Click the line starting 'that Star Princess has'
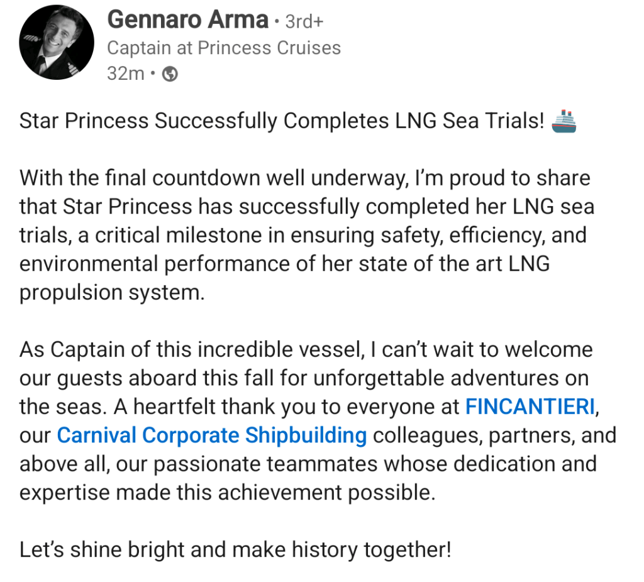The width and height of the screenshot is (644, 582). coord(307,206)
